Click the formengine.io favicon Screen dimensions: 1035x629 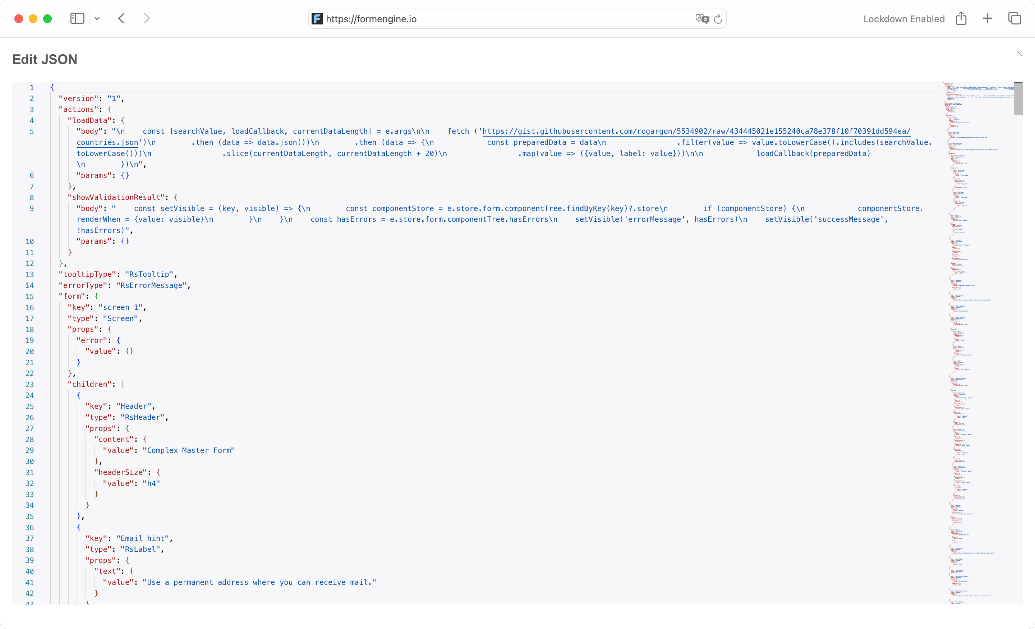tap(317, 18)
